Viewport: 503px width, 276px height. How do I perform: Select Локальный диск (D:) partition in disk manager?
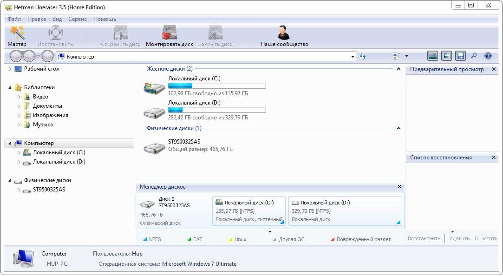[345, 211]
